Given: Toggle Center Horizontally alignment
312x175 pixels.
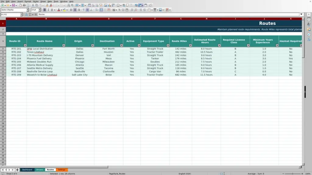Looking at the screenshot, I should (75, 10).
